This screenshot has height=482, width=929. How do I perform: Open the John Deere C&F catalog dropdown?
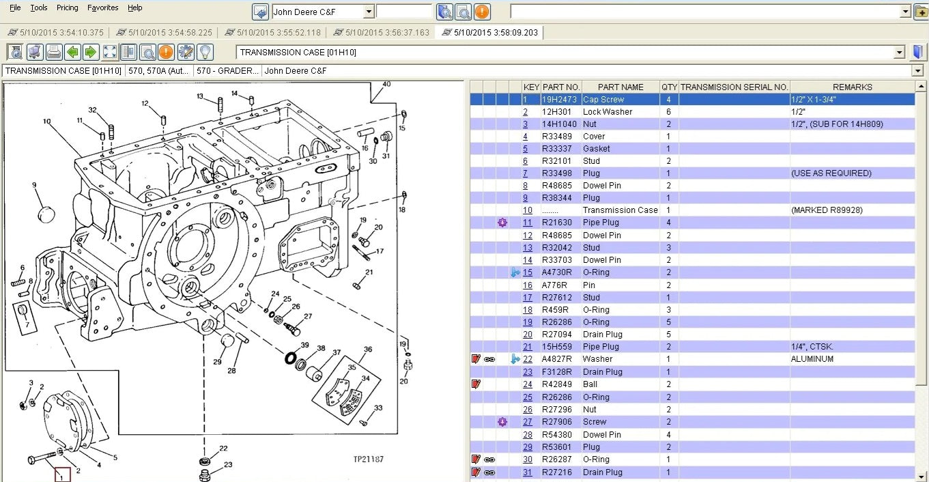369,12
